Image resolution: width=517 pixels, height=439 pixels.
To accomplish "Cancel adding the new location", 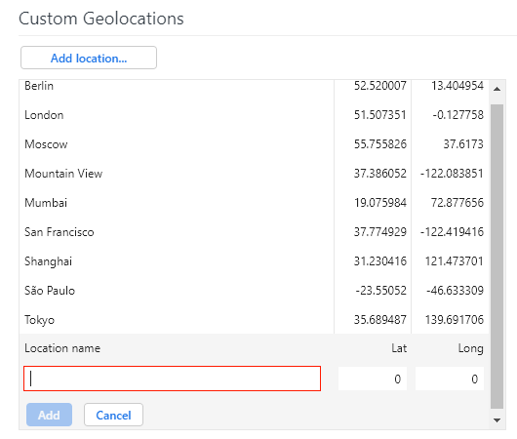I will coord(113,415).
